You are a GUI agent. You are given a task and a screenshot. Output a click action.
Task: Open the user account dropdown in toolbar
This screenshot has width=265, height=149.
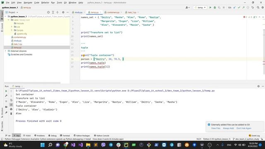pos(188,7)
